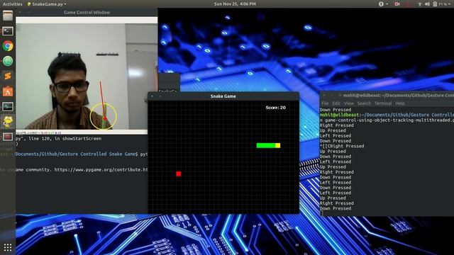
Task: Click the Snake Game window title bar
Action: [223, 96]
